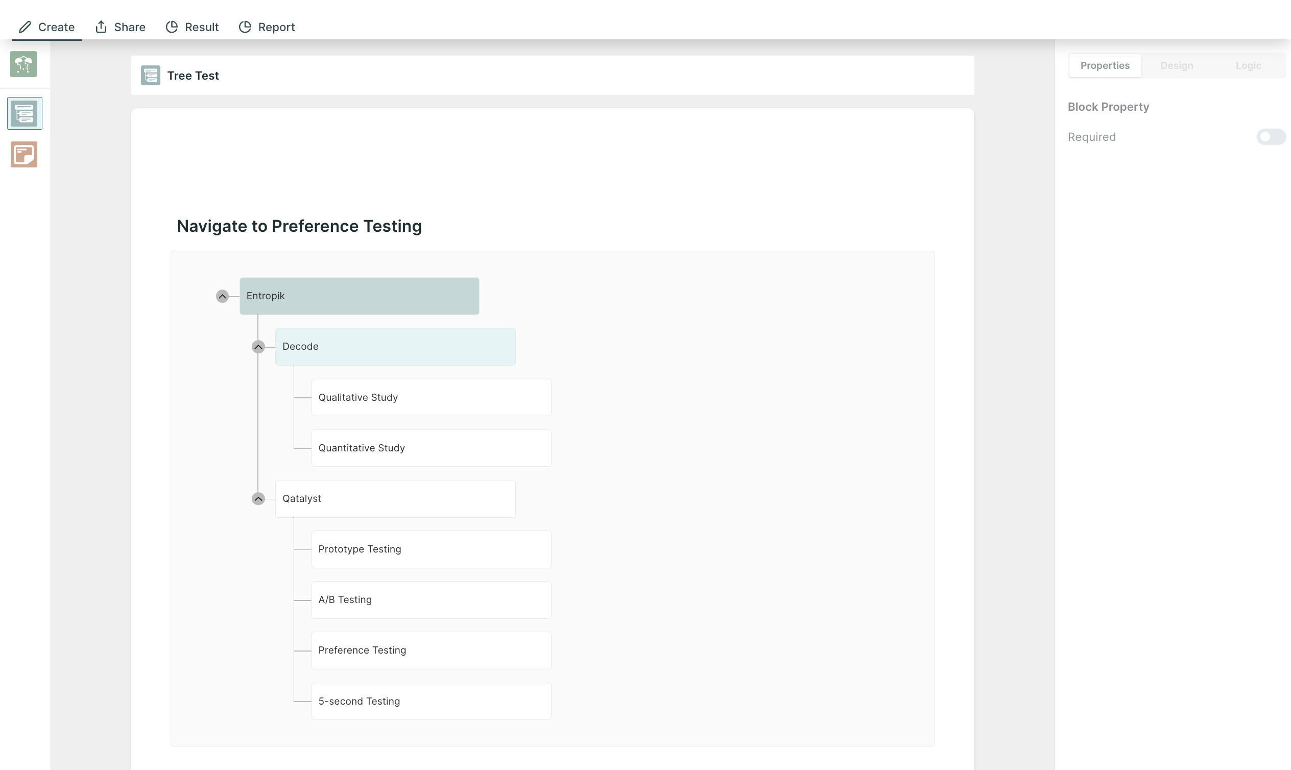The image size is (1291, 770).
Task: Select the green welcome block icon in sidebar
Action: pos(23,64)
